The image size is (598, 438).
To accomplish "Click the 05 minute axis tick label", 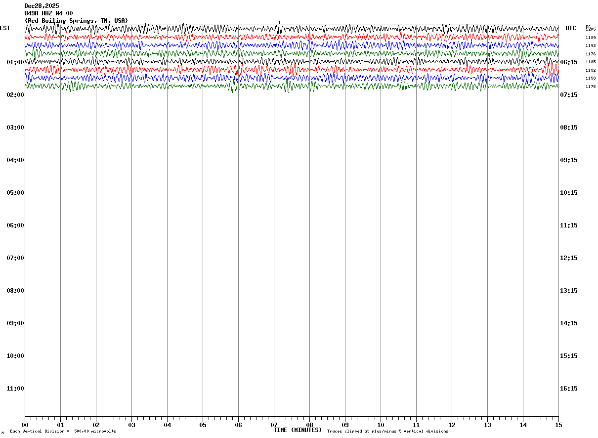I will coord(203,425).
